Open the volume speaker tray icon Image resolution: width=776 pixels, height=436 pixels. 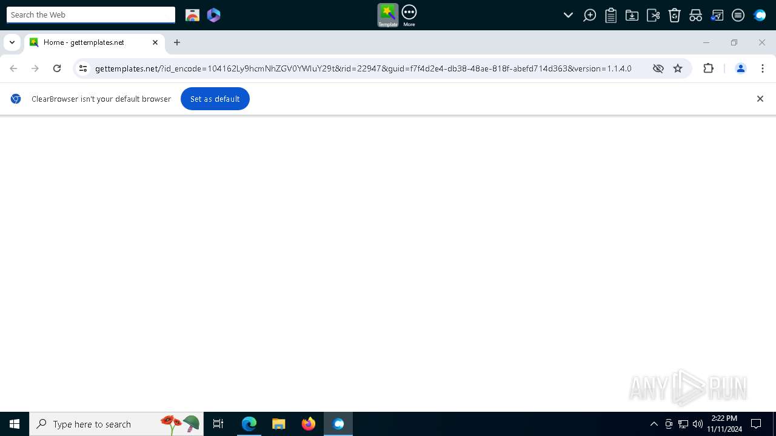(698, 424)
